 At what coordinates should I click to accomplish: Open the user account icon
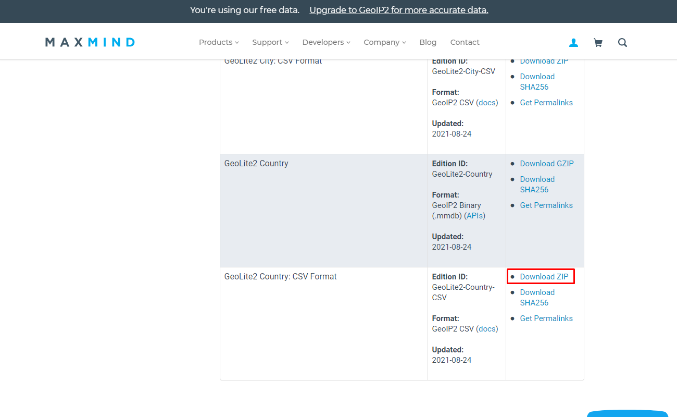573,43
